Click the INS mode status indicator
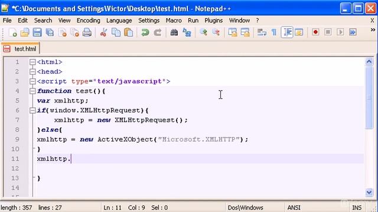Image resolution: width=378 pixels, height=212 pixels. pyautogui.click(x=357, y=207)
